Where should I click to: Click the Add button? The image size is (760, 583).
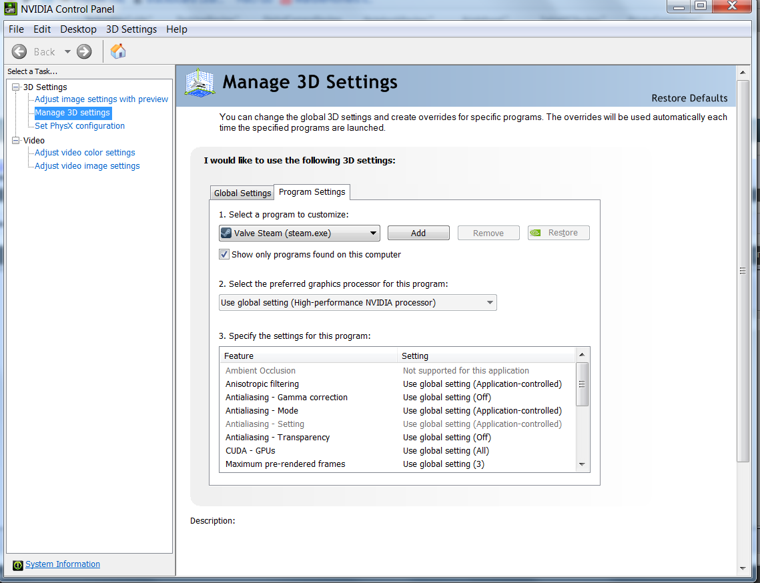[418, 233]
